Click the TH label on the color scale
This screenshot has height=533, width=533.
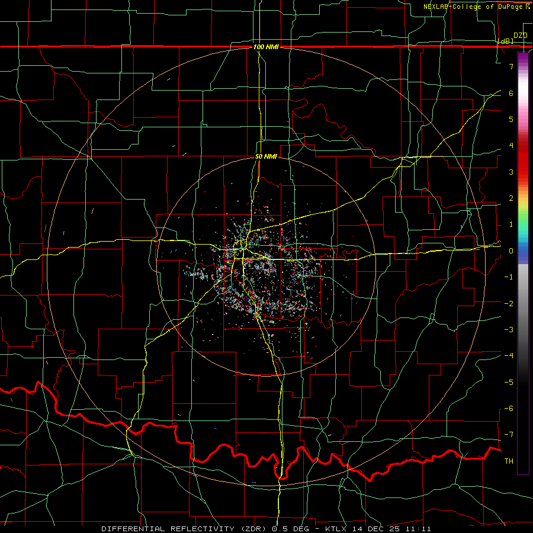point(509,461)
